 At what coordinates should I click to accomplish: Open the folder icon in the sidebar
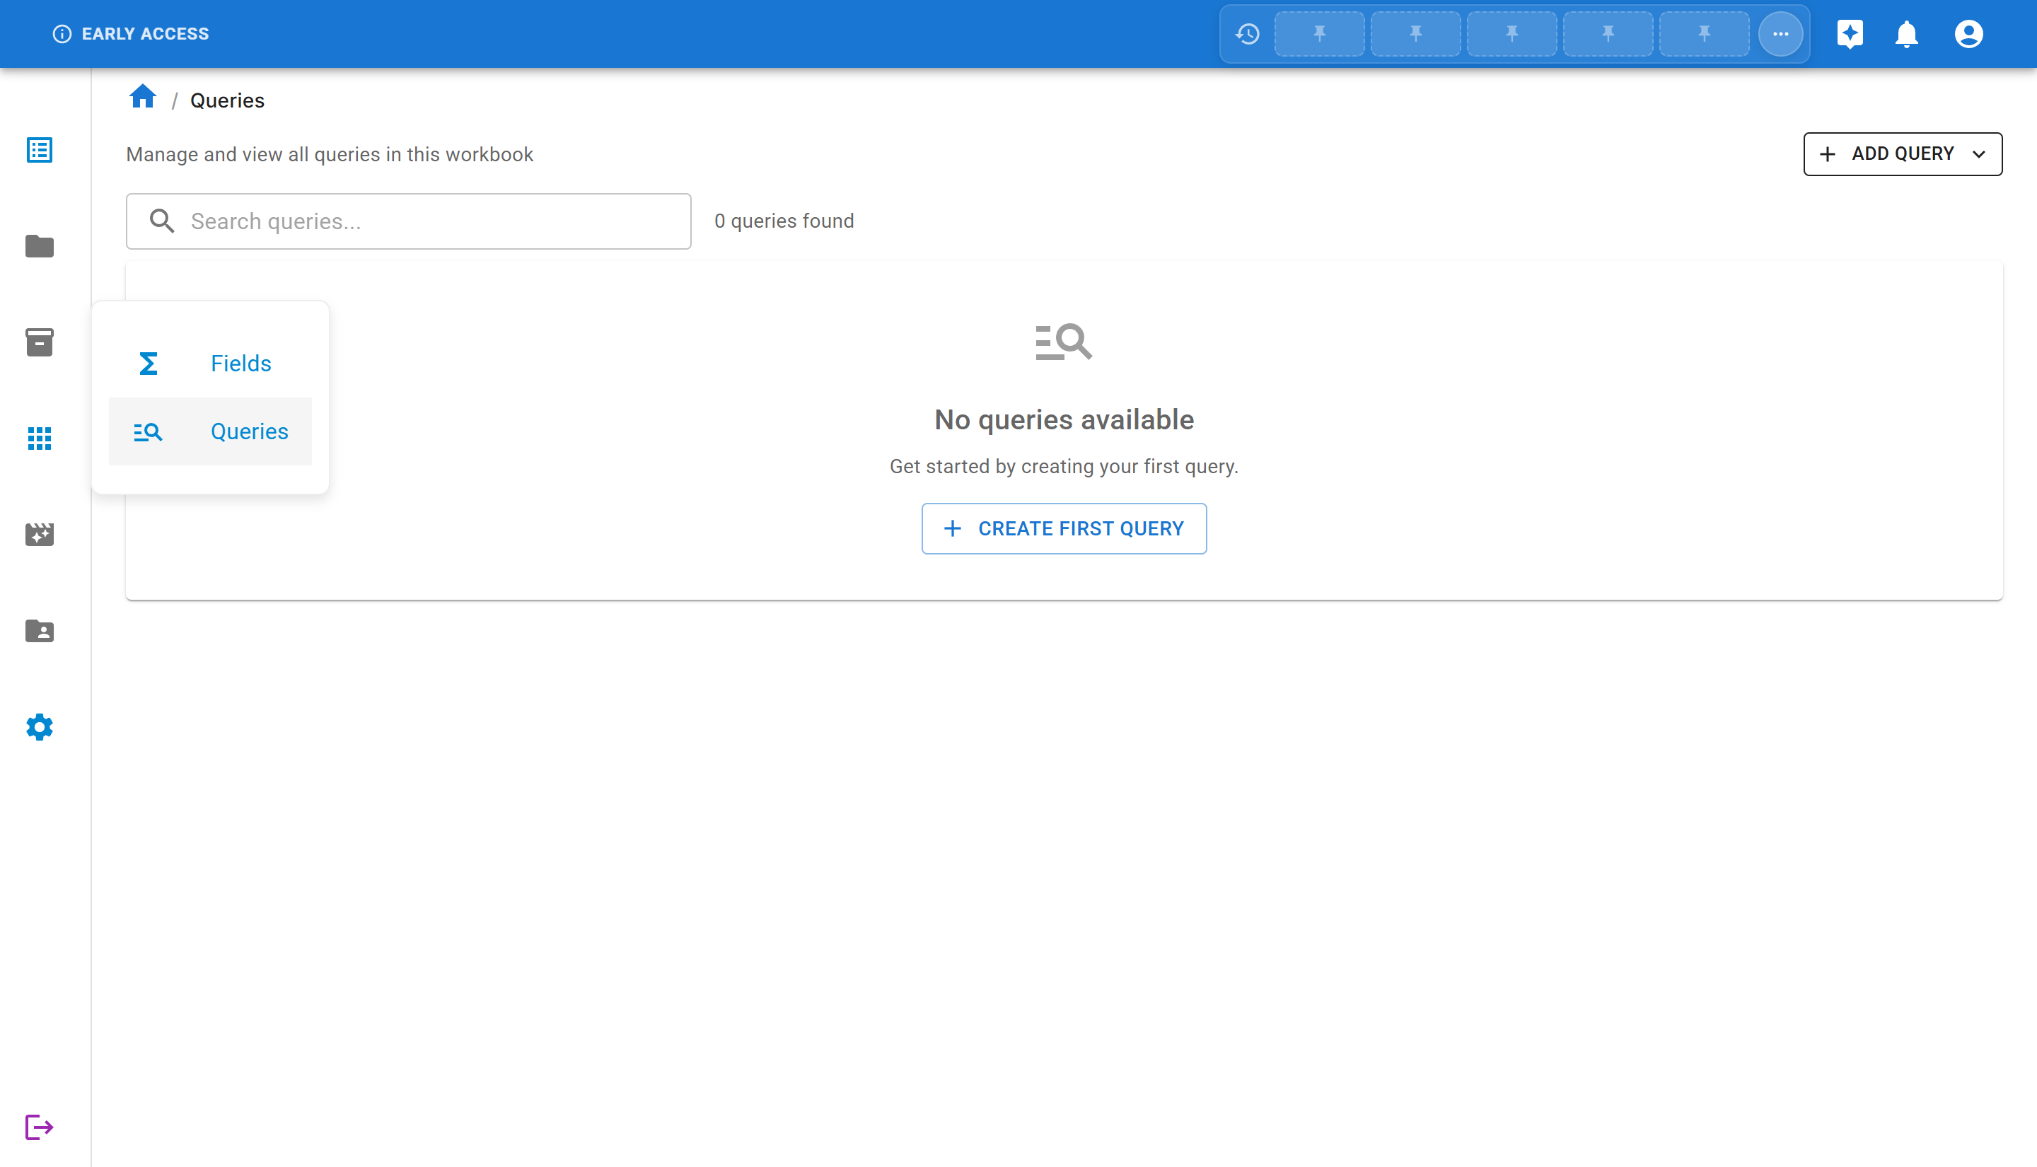pyautogui.click(x=38, y=246)
